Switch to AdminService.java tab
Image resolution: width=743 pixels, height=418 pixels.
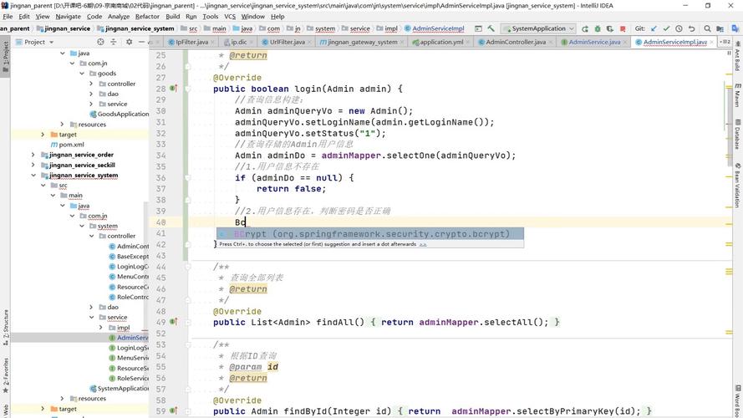(594, 42)
